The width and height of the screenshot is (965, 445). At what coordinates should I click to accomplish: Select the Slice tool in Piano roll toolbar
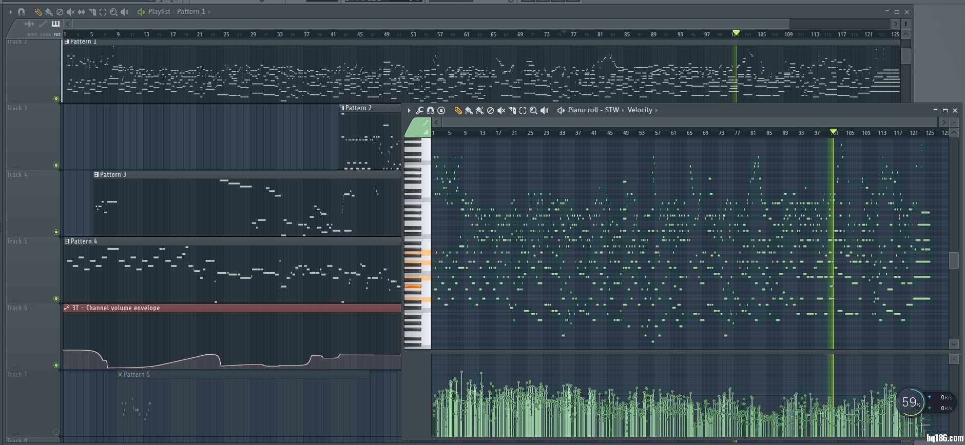coord(512,111)
